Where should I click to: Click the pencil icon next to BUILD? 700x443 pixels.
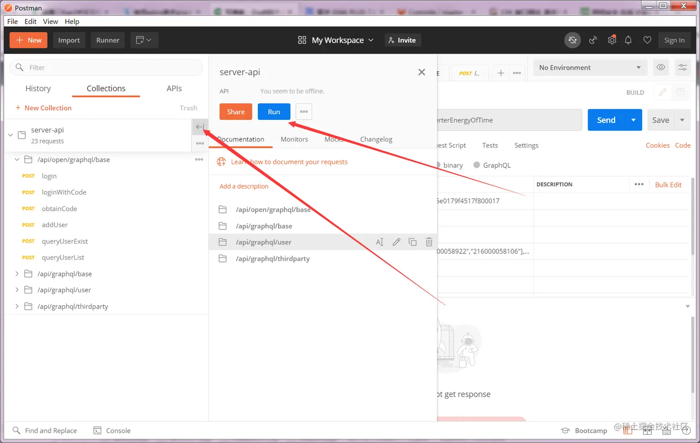(x=662, y=92)
